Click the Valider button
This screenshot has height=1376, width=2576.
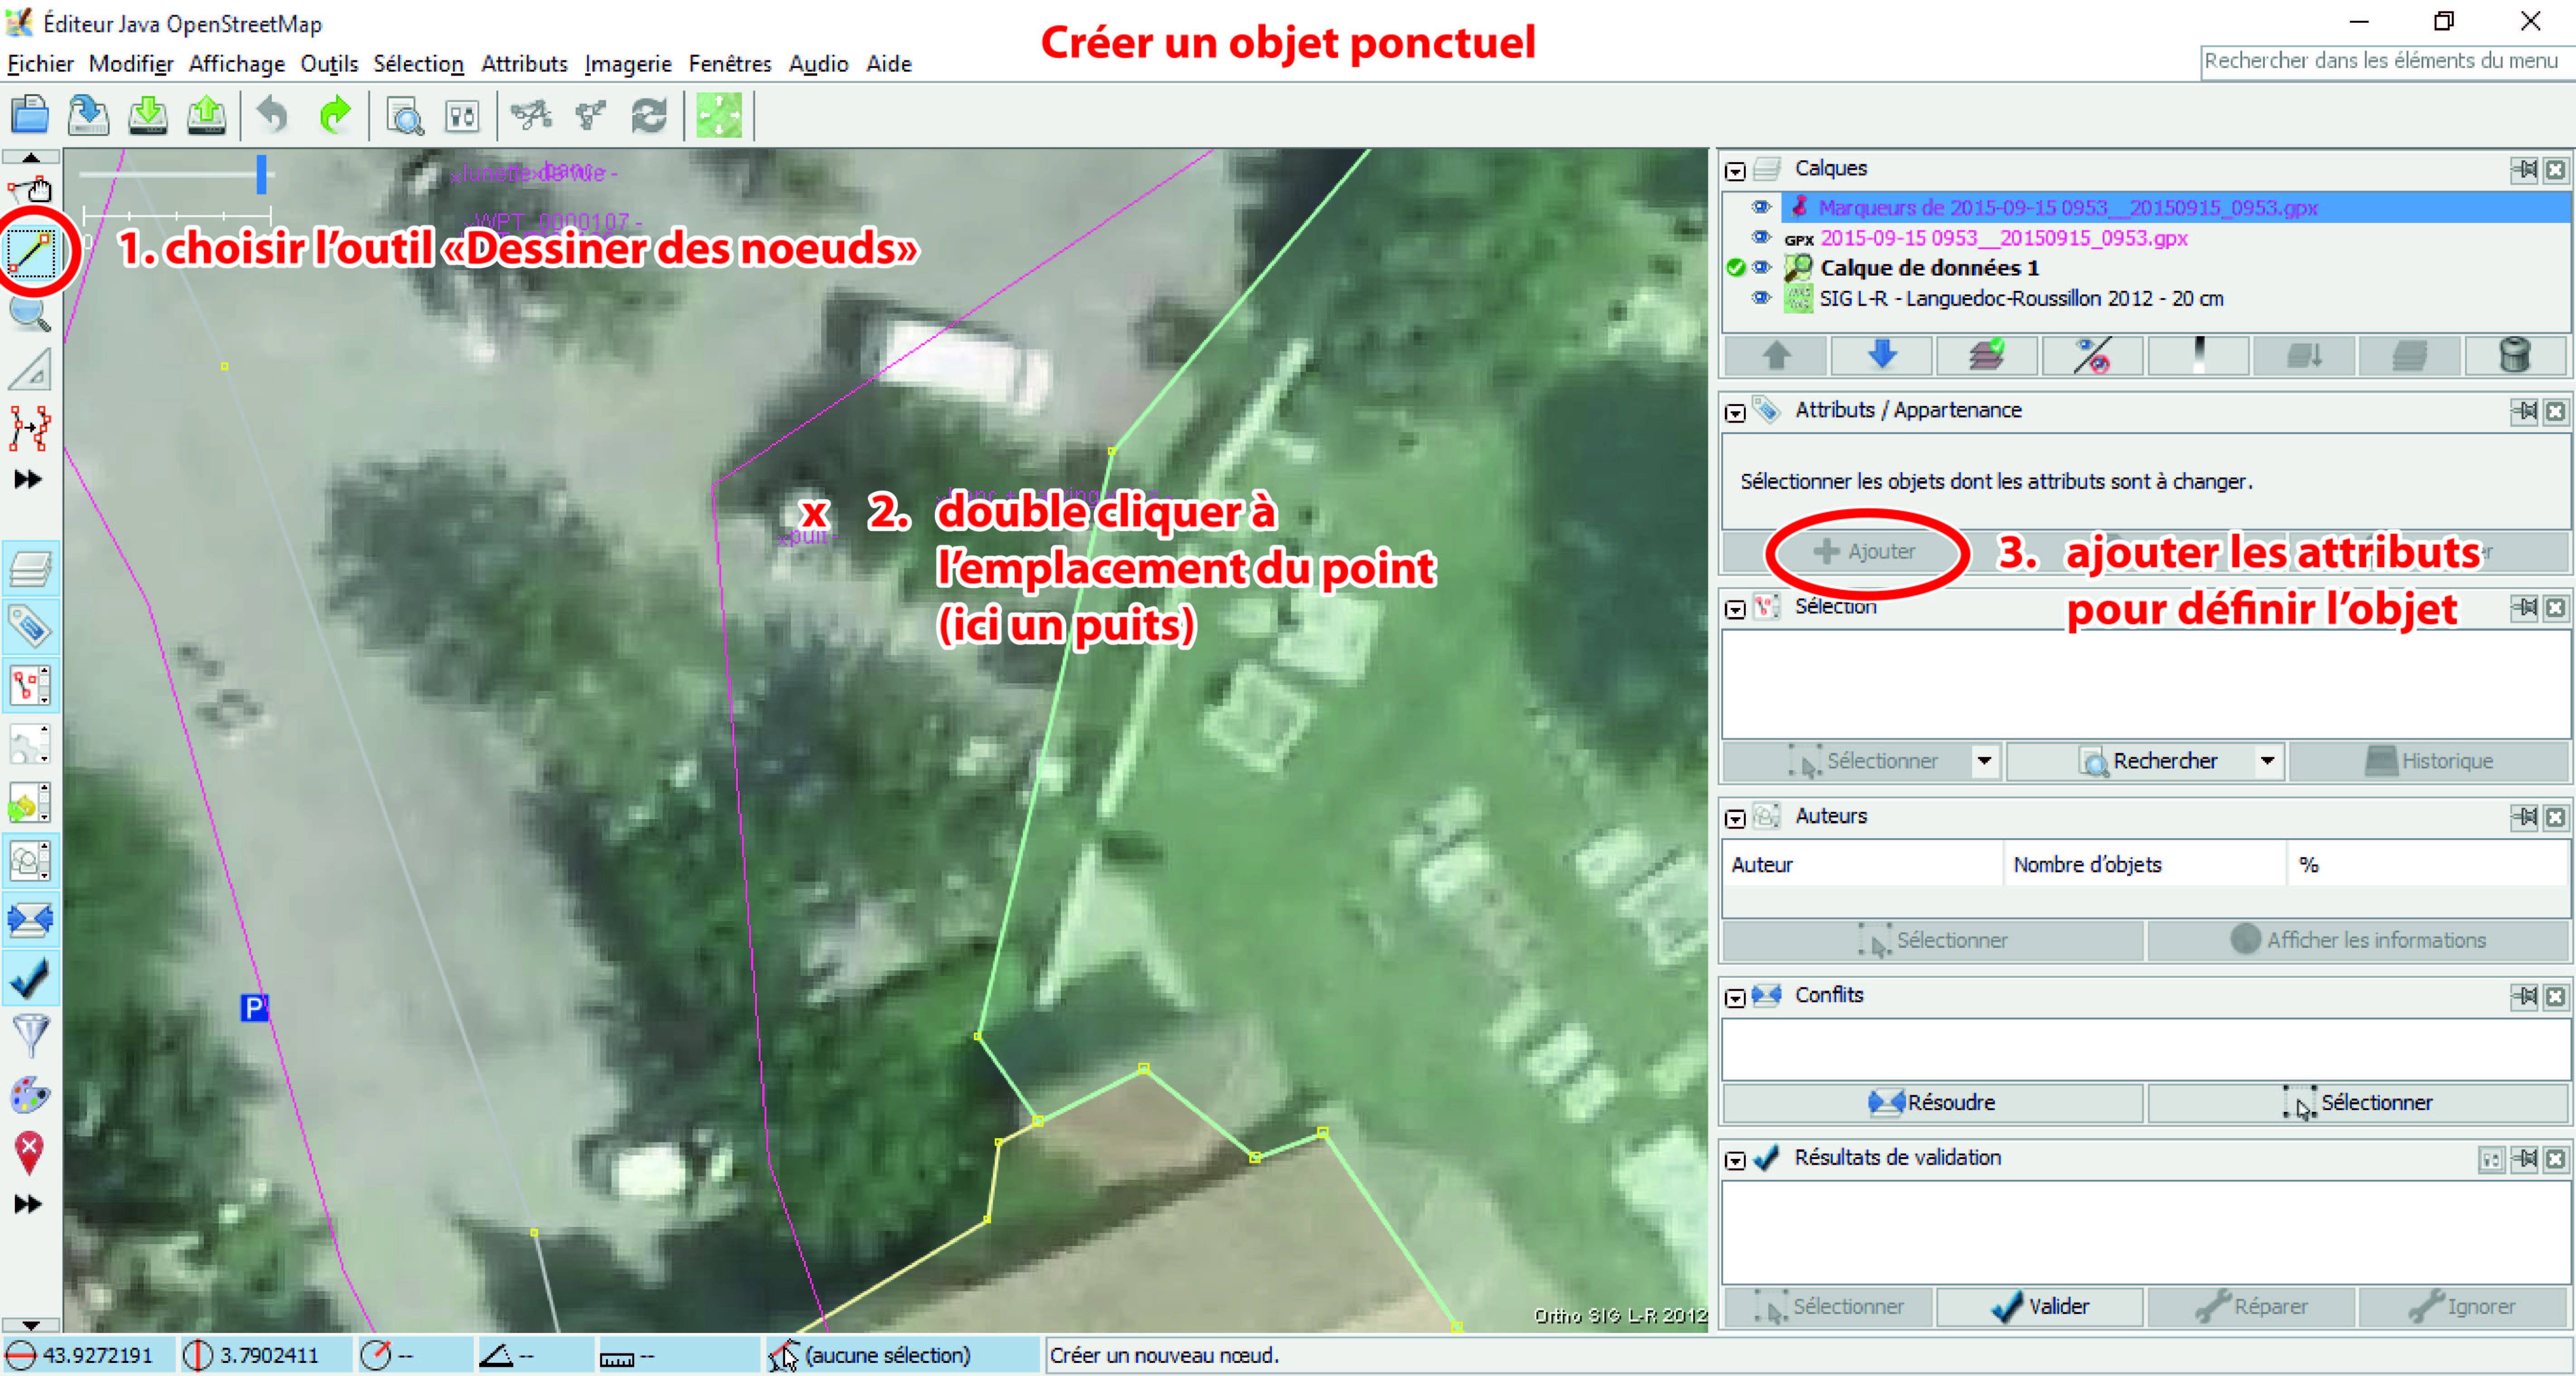pyautogui.click(x=2040, y=1306)
